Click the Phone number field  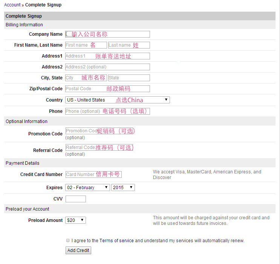coord(107,111)
